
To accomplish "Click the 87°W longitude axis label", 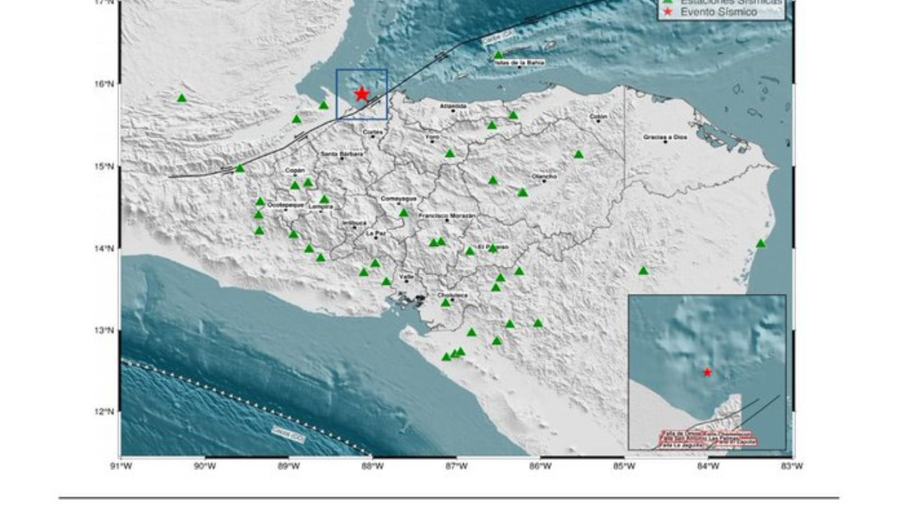I will [457, 464].
